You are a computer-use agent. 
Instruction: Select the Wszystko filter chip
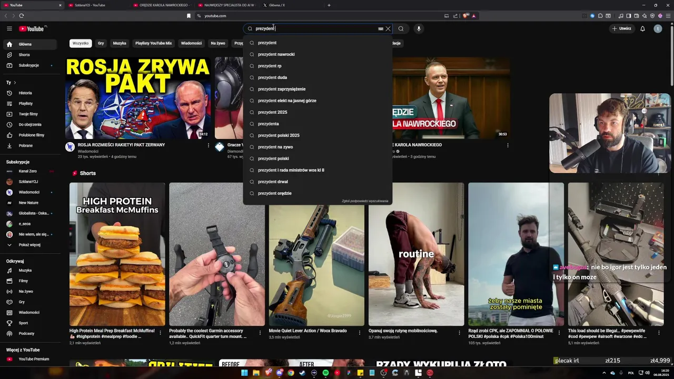click(x=81, y=43)
